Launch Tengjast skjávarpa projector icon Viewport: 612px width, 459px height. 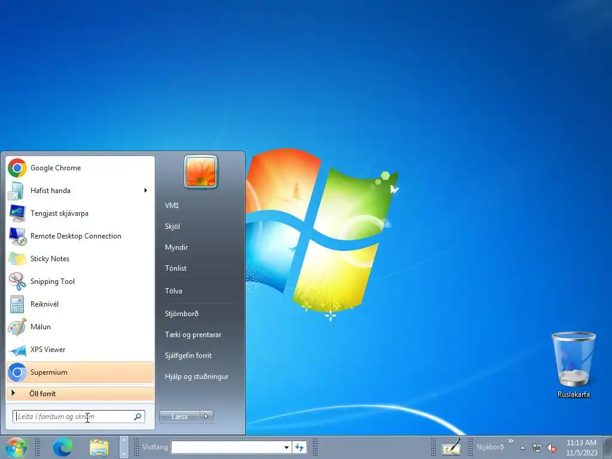(x=17, y=213)
